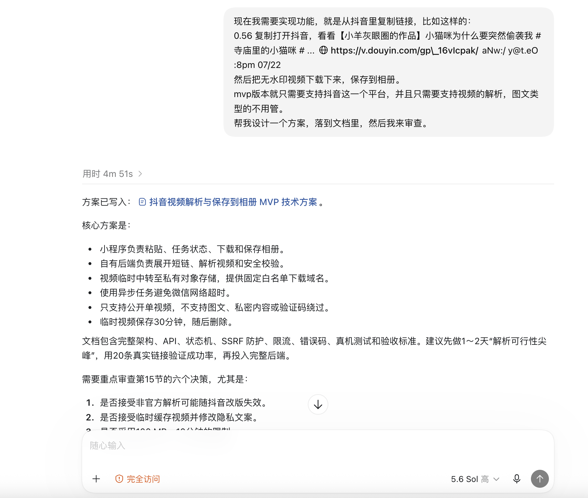The width and height of the screenshot is (588, 498).
Task: Click the bullet 自有后端负责展开短链、解析视频和安全校验
Action: point(192,263)
